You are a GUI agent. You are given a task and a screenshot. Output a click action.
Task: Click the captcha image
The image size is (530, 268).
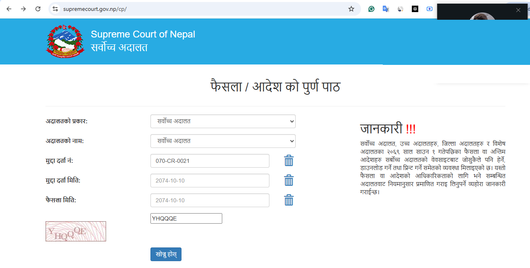click(x=76, y=231)
